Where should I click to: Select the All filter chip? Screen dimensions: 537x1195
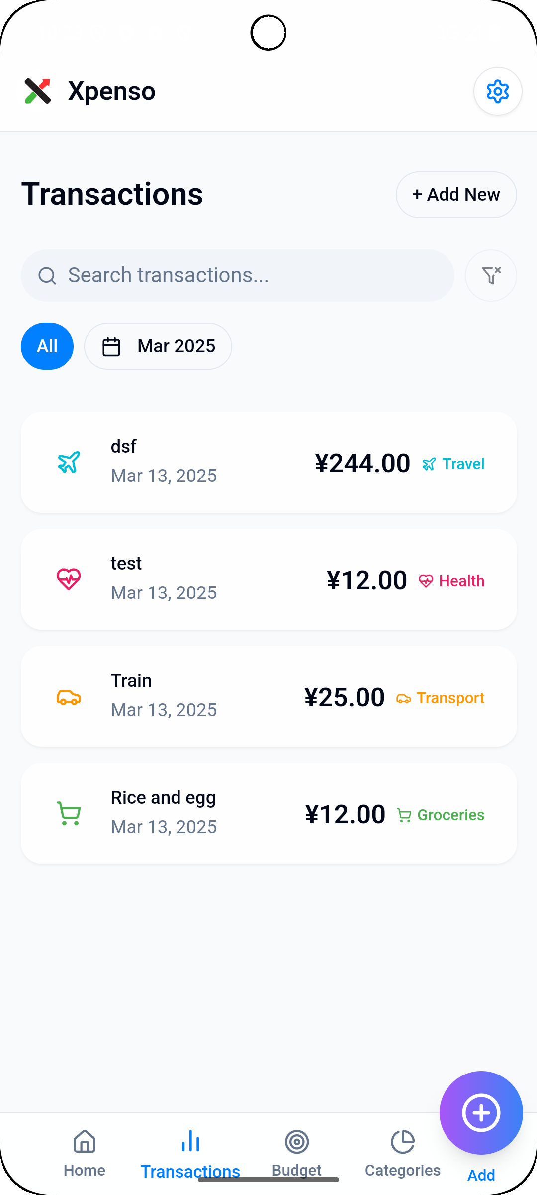(x=47, y=346)
